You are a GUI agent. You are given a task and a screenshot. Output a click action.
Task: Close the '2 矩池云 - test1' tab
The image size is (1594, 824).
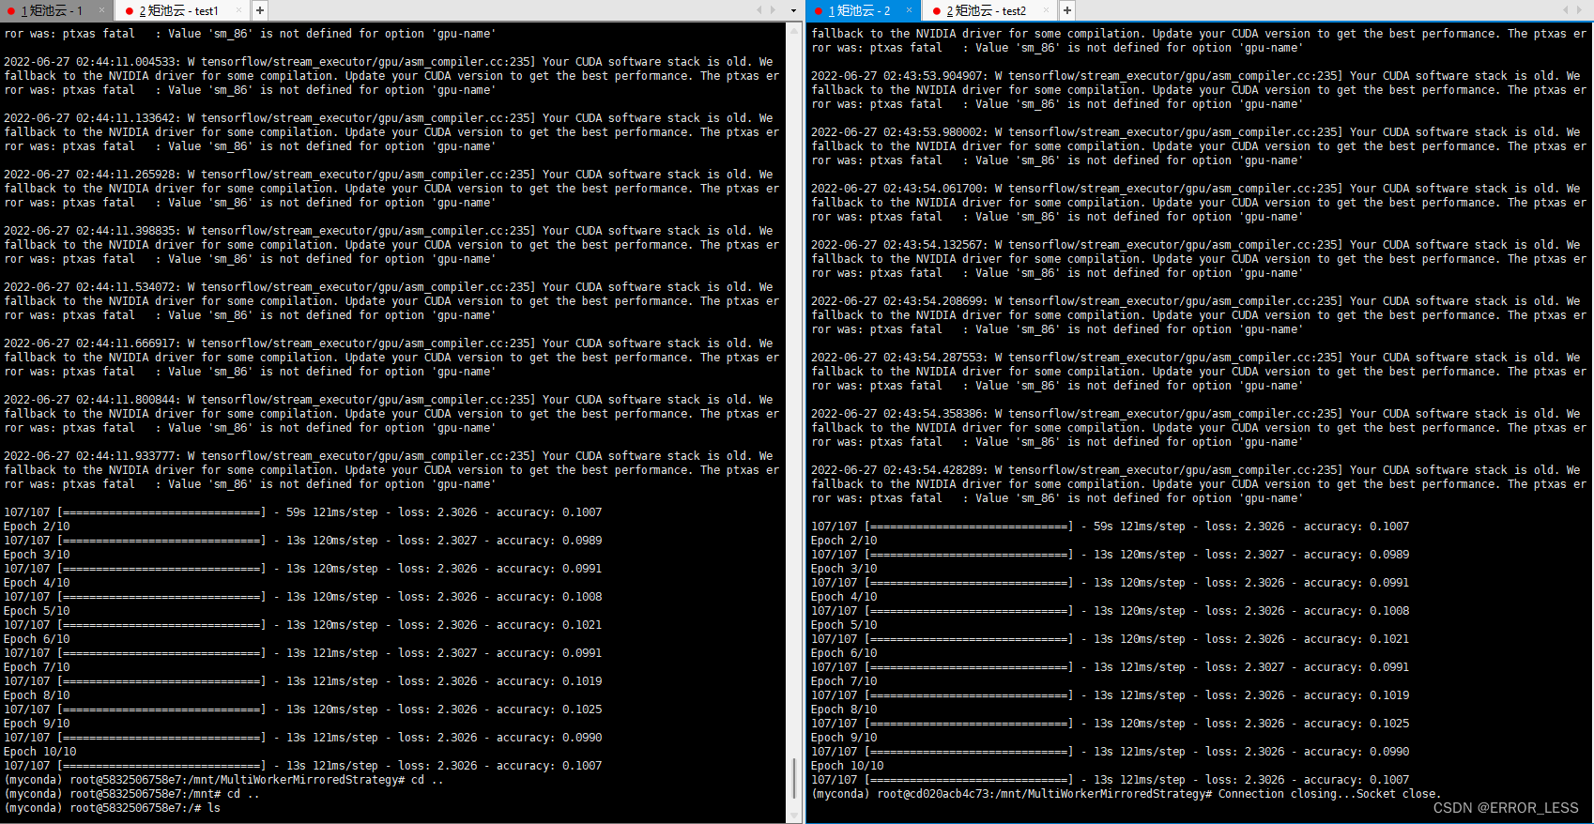(238, 10)
